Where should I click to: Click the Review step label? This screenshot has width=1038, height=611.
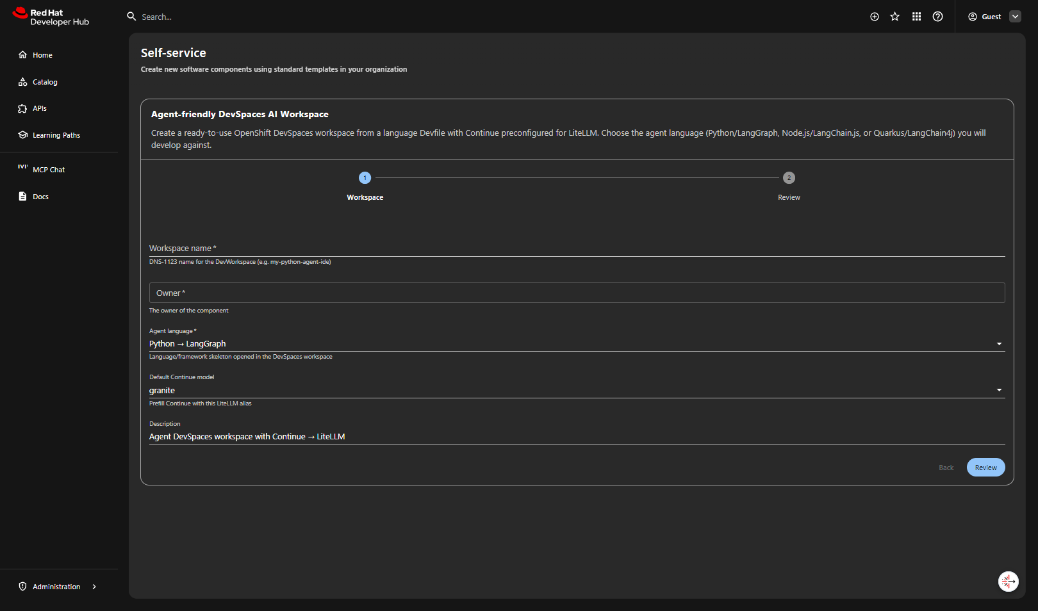coord(789,197)
